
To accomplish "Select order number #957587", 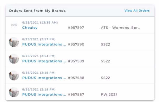I will tap(76, 95).
